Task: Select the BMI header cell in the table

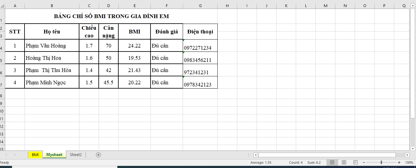Action: [135, 32]
